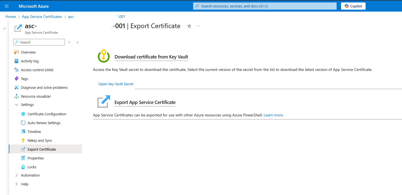Open Rekey and Sync
This screenshot has height=195, width=402.
(40, 140)
